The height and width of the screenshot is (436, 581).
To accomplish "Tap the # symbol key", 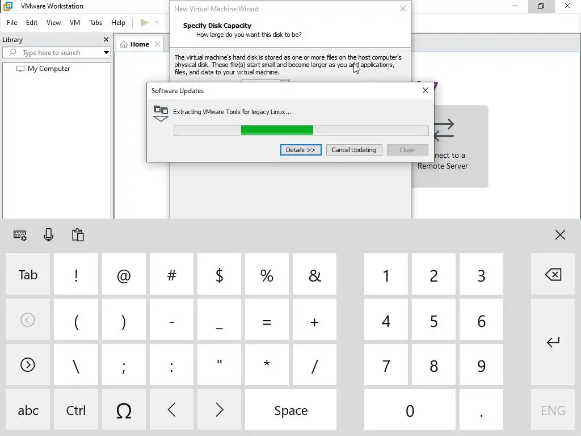I will pos(171,274).
